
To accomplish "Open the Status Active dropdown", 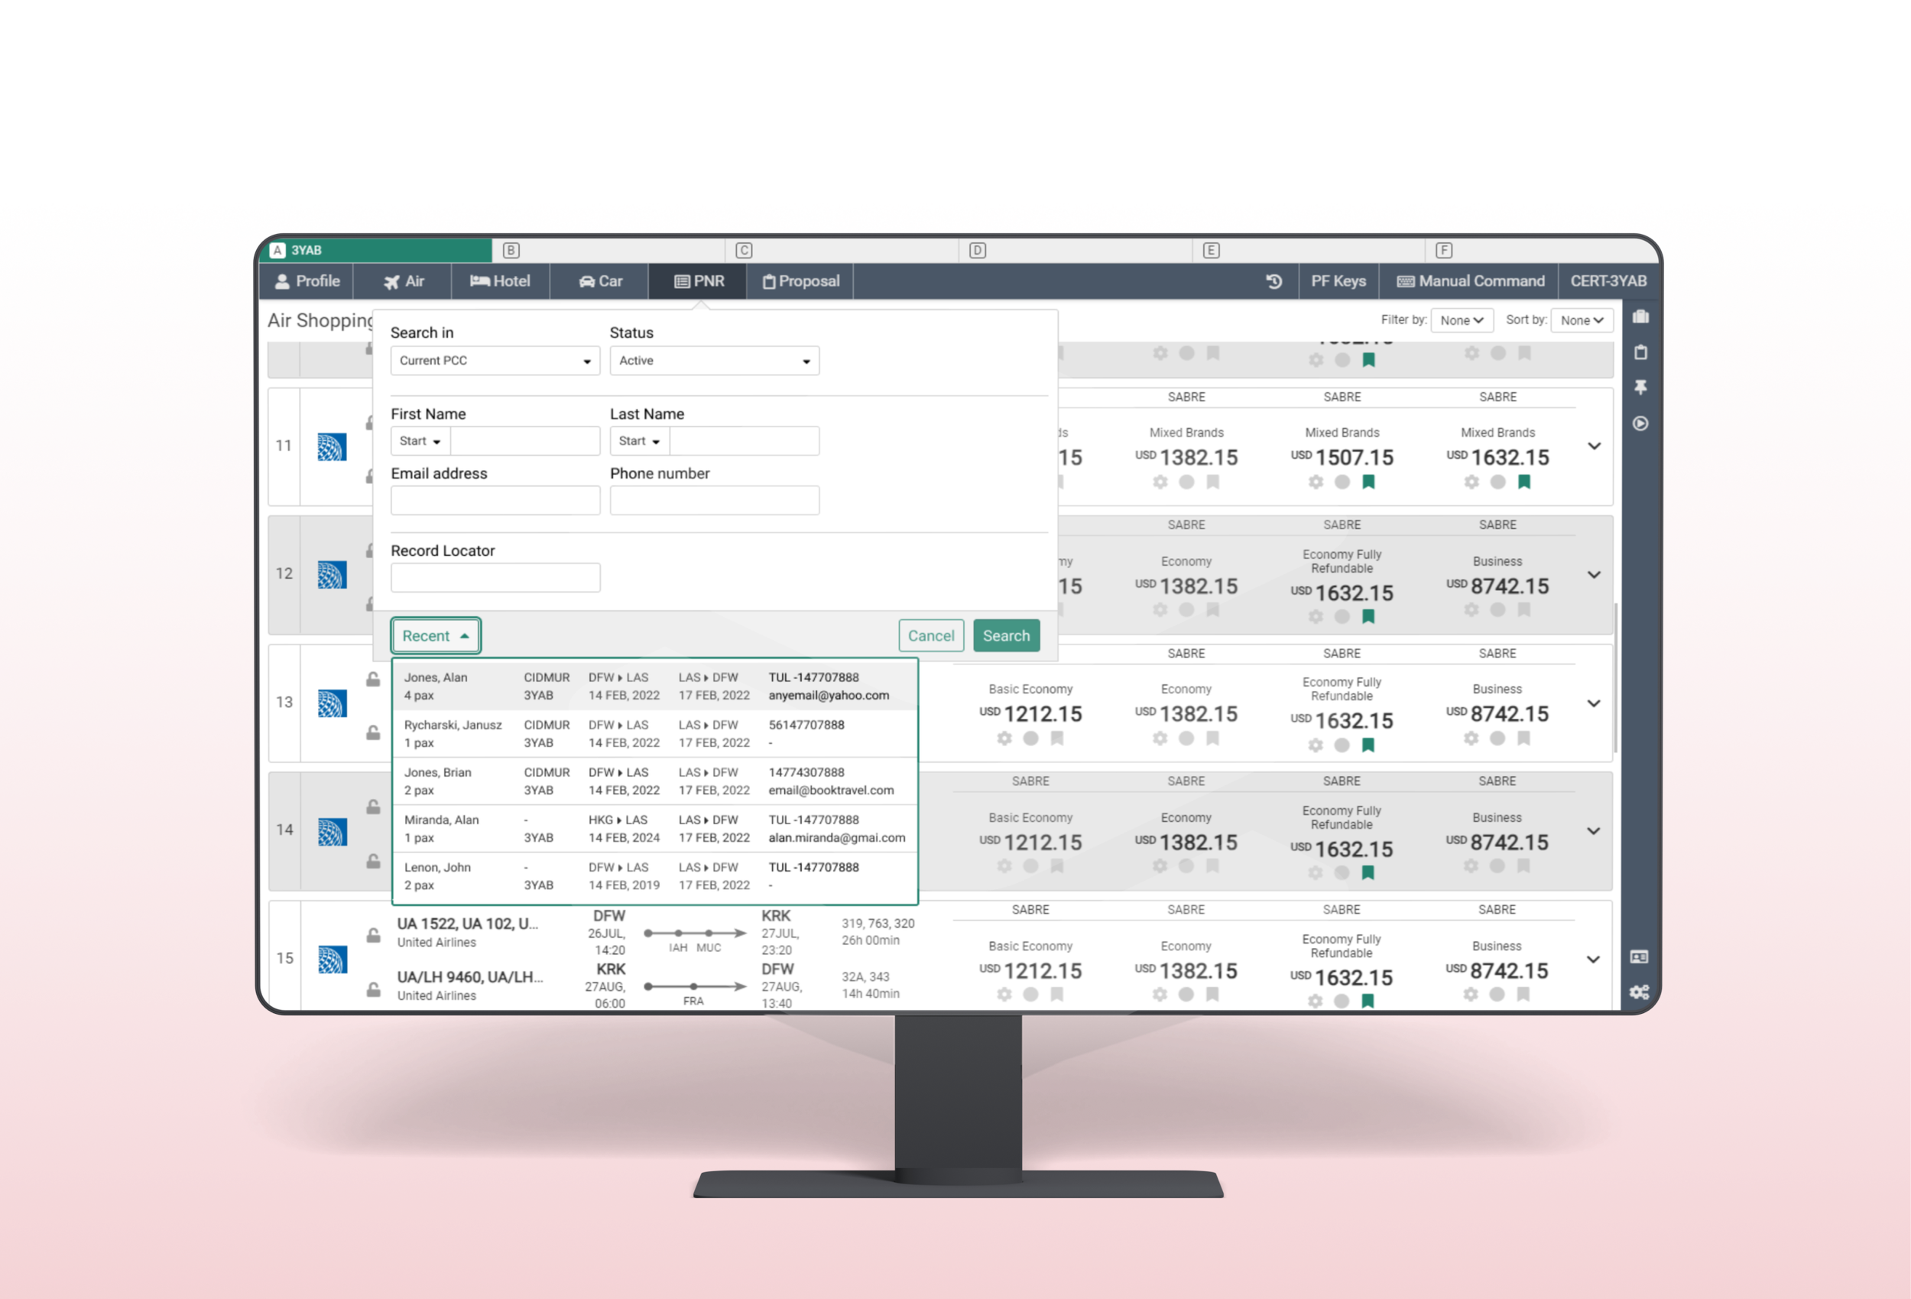I will pos(714,361).
